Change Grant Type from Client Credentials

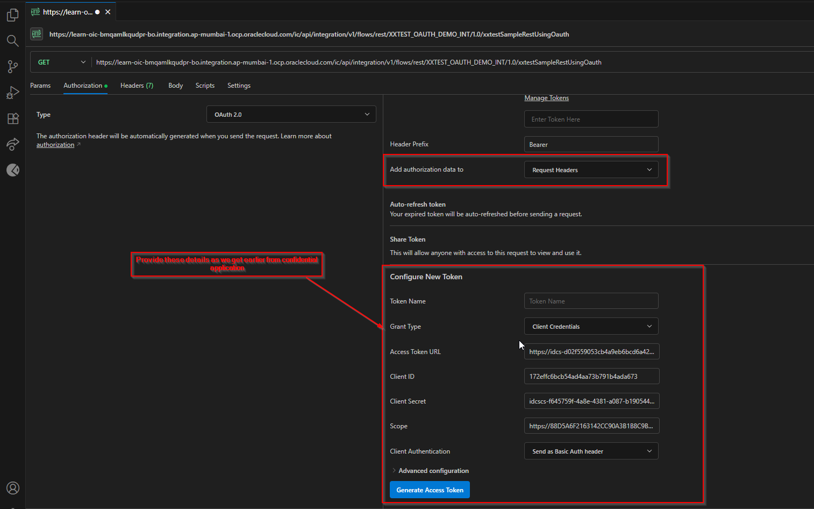(x=590, y=326)
